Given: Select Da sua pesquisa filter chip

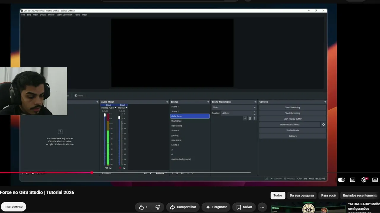Looking at the screenshot, I should [302, 196].
